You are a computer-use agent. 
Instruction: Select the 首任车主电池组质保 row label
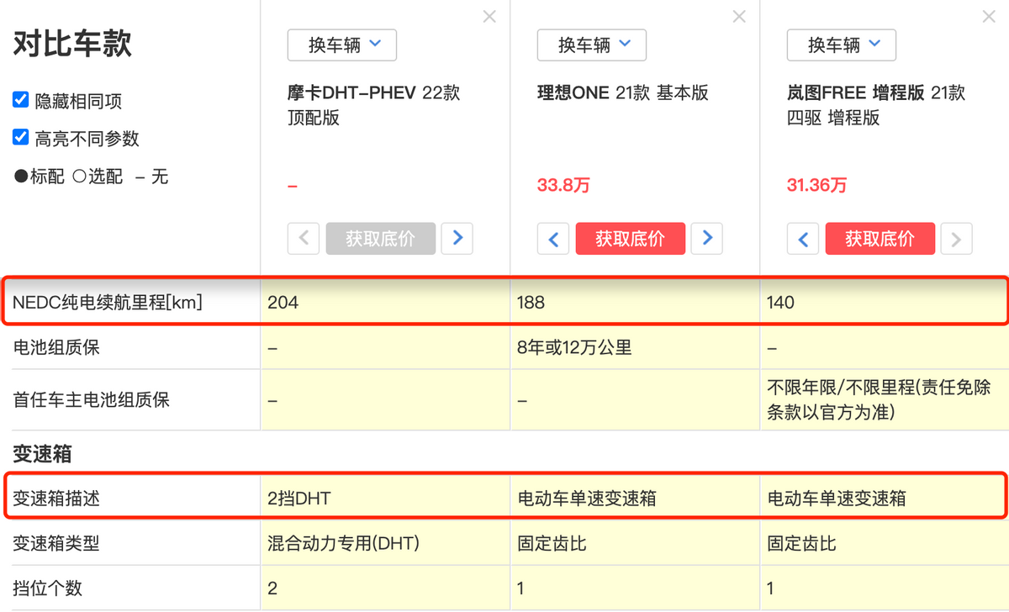point(92,399)
